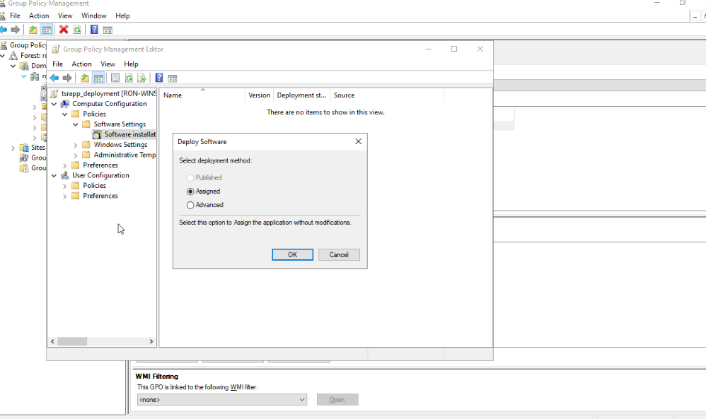Choose the Advanced deployment method
Image resolution: width=706 pixels, height=419 pixels.
pos(190,205)
